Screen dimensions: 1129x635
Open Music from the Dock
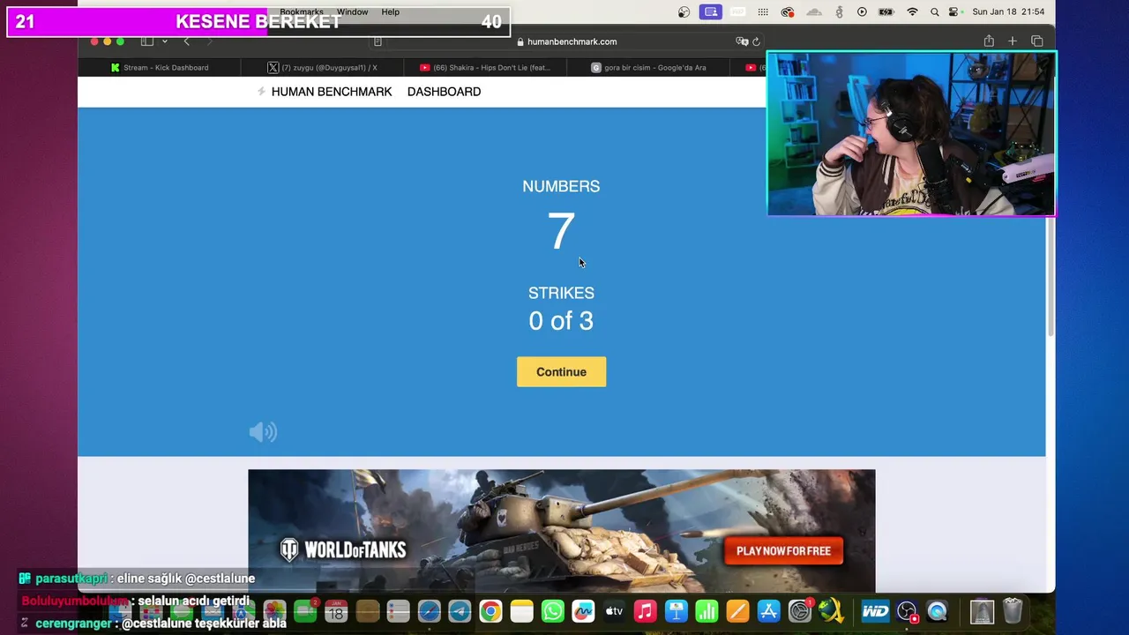[645, 611]
